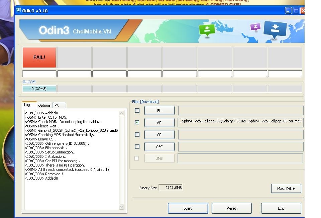Image resolution: width=321 pixels, height=218 pixels.
Task: Click the log scrollbar down arrow
Action: (x=122, y=207)
